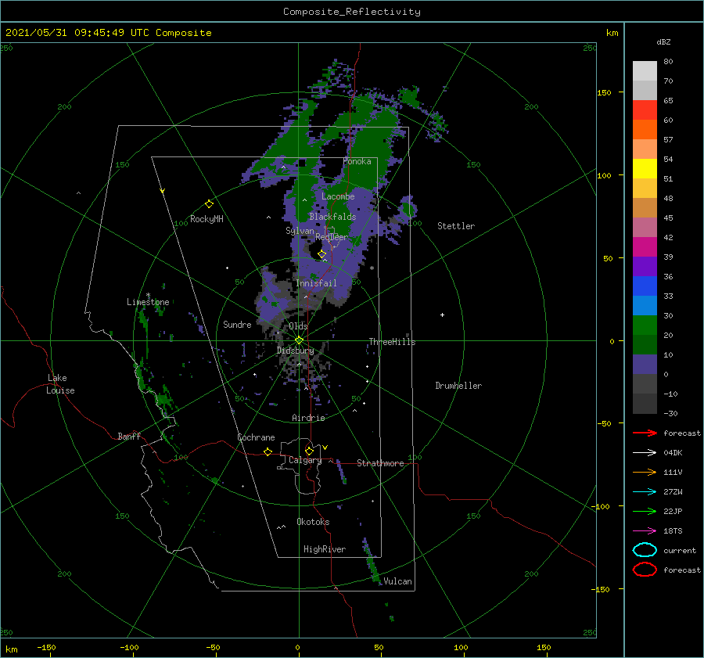Pick the red 60-65 dBZ swatch
Screen dimensions: 704x658
[645, 110]
